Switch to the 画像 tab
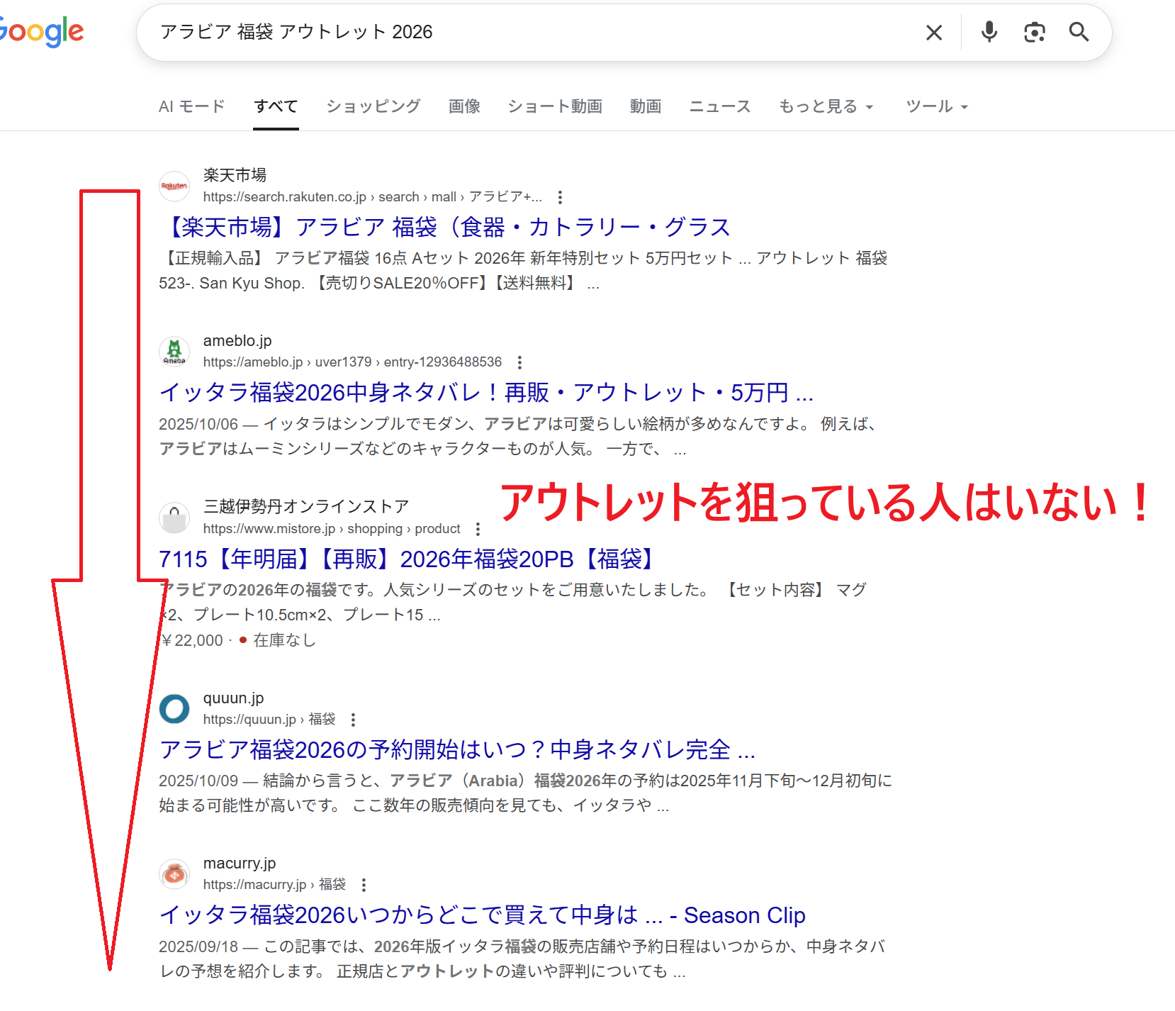 click(464, 106)
